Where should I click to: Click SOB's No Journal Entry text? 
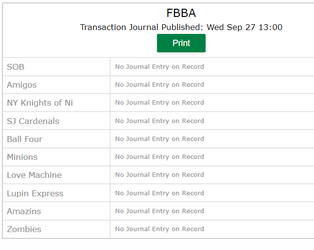click(159, 67)
